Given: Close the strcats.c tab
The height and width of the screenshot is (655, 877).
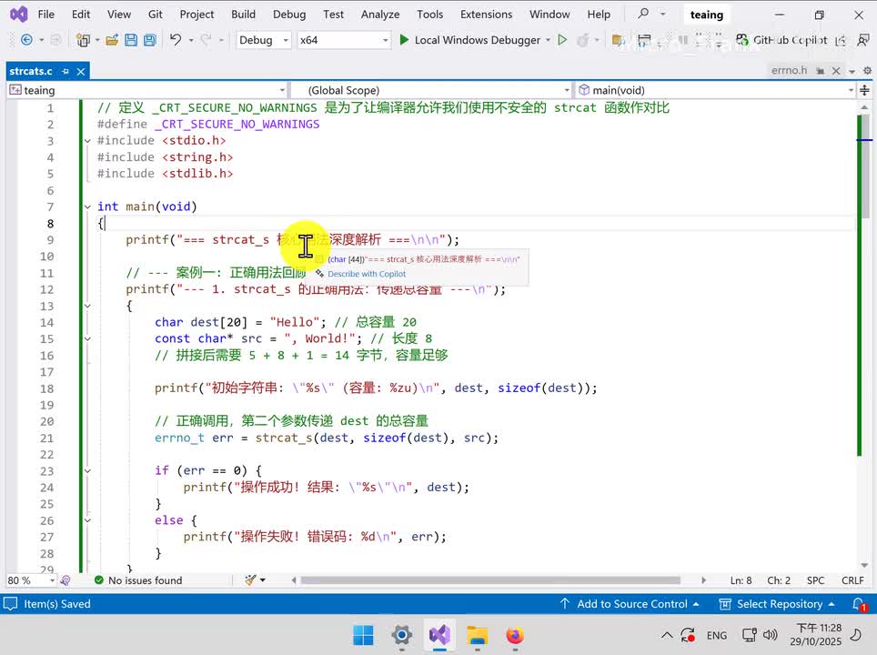Looking at the screenshot, I should tap(81, 71).
